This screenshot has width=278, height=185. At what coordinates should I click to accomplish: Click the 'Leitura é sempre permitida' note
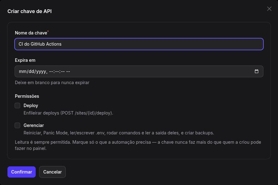[x=138, y=145]
